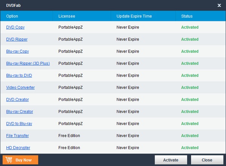This screenshot has height=166, width=226.
Task: Click the Blu-ray to DVD link
Action: pyautogui.click(x=19, y=75)
